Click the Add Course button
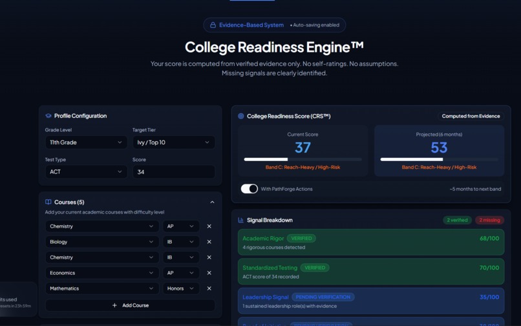Image resolution: width=521 pixels, height=326 pixels. point(131,305)
